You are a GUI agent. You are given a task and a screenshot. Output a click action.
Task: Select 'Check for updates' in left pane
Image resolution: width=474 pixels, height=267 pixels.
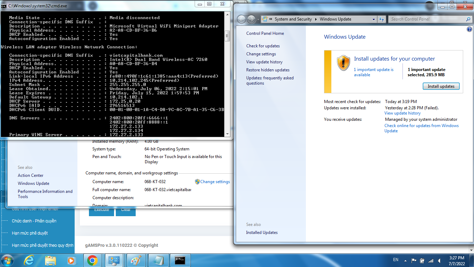click(263, 46)
